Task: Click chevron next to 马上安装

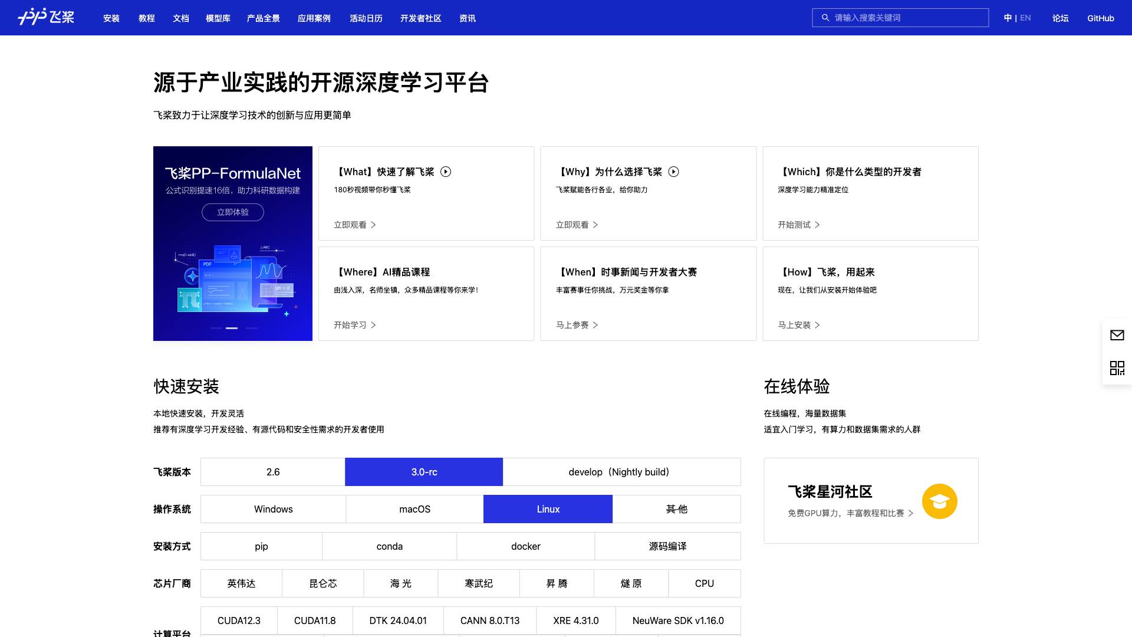Action: point(817,325)
